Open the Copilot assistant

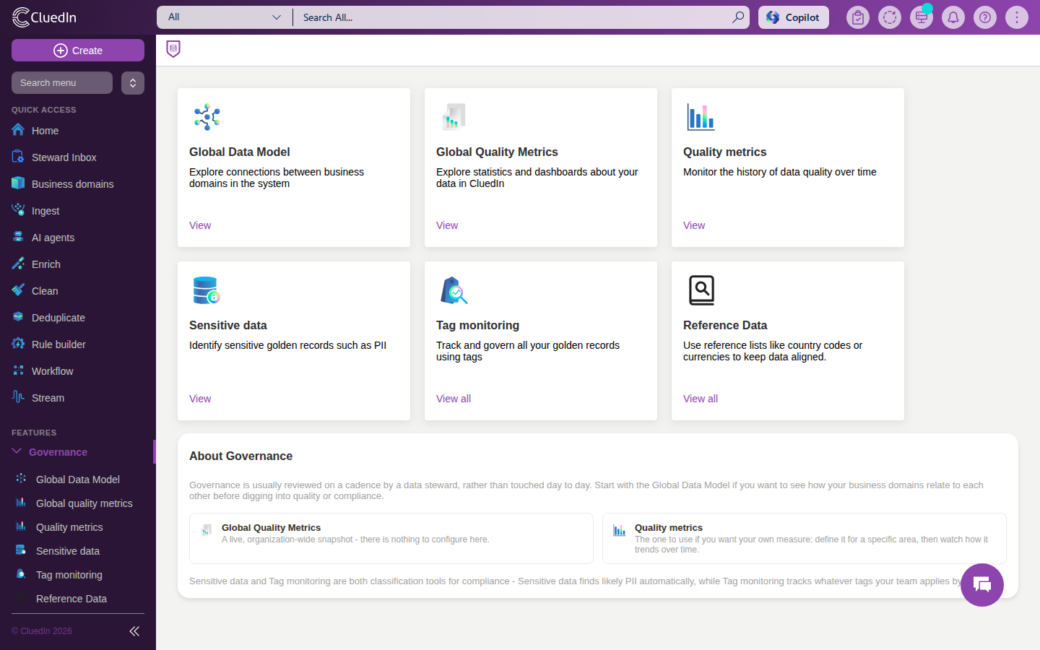pyautogui.click(x=793, y=17)
